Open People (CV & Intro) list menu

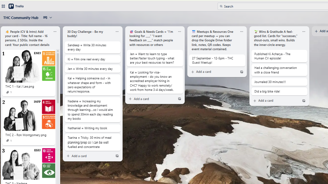(55, 32)
